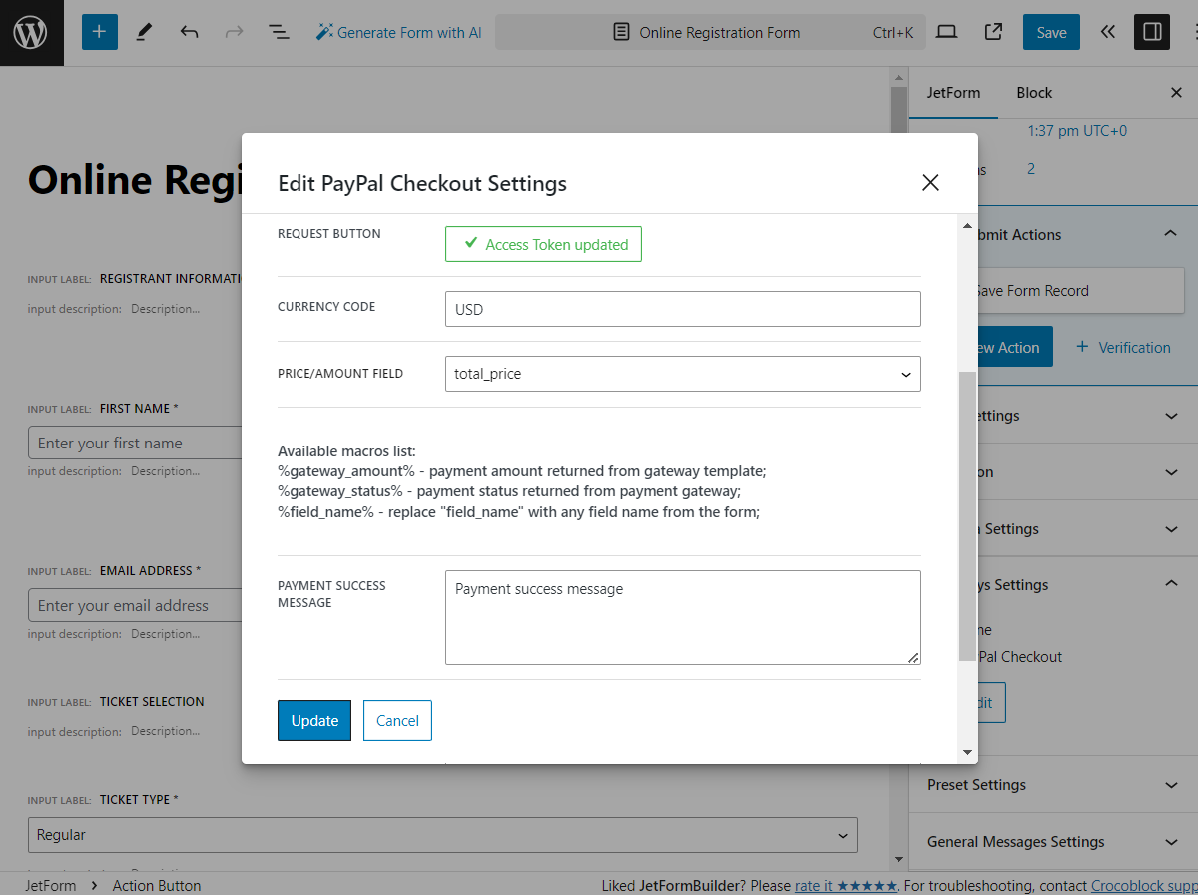
Task: Click dialog scrollbar down arrow
Action: (967, 752)
